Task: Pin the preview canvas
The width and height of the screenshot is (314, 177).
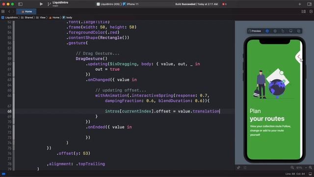Action: click(238, 168)
